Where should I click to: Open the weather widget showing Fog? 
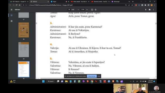(x=13, y=81)
